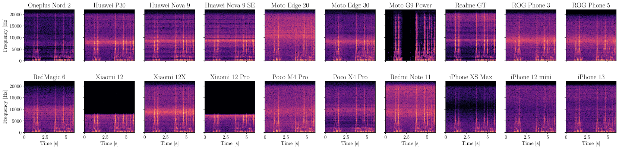Click the Redmi Note 11 spectrogram

410,107
